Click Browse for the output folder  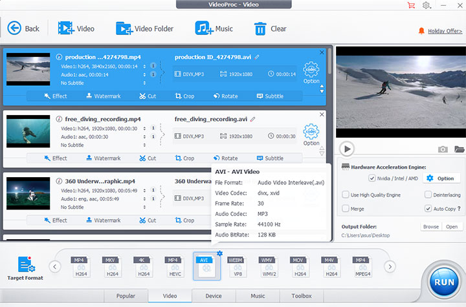[430, 227]
